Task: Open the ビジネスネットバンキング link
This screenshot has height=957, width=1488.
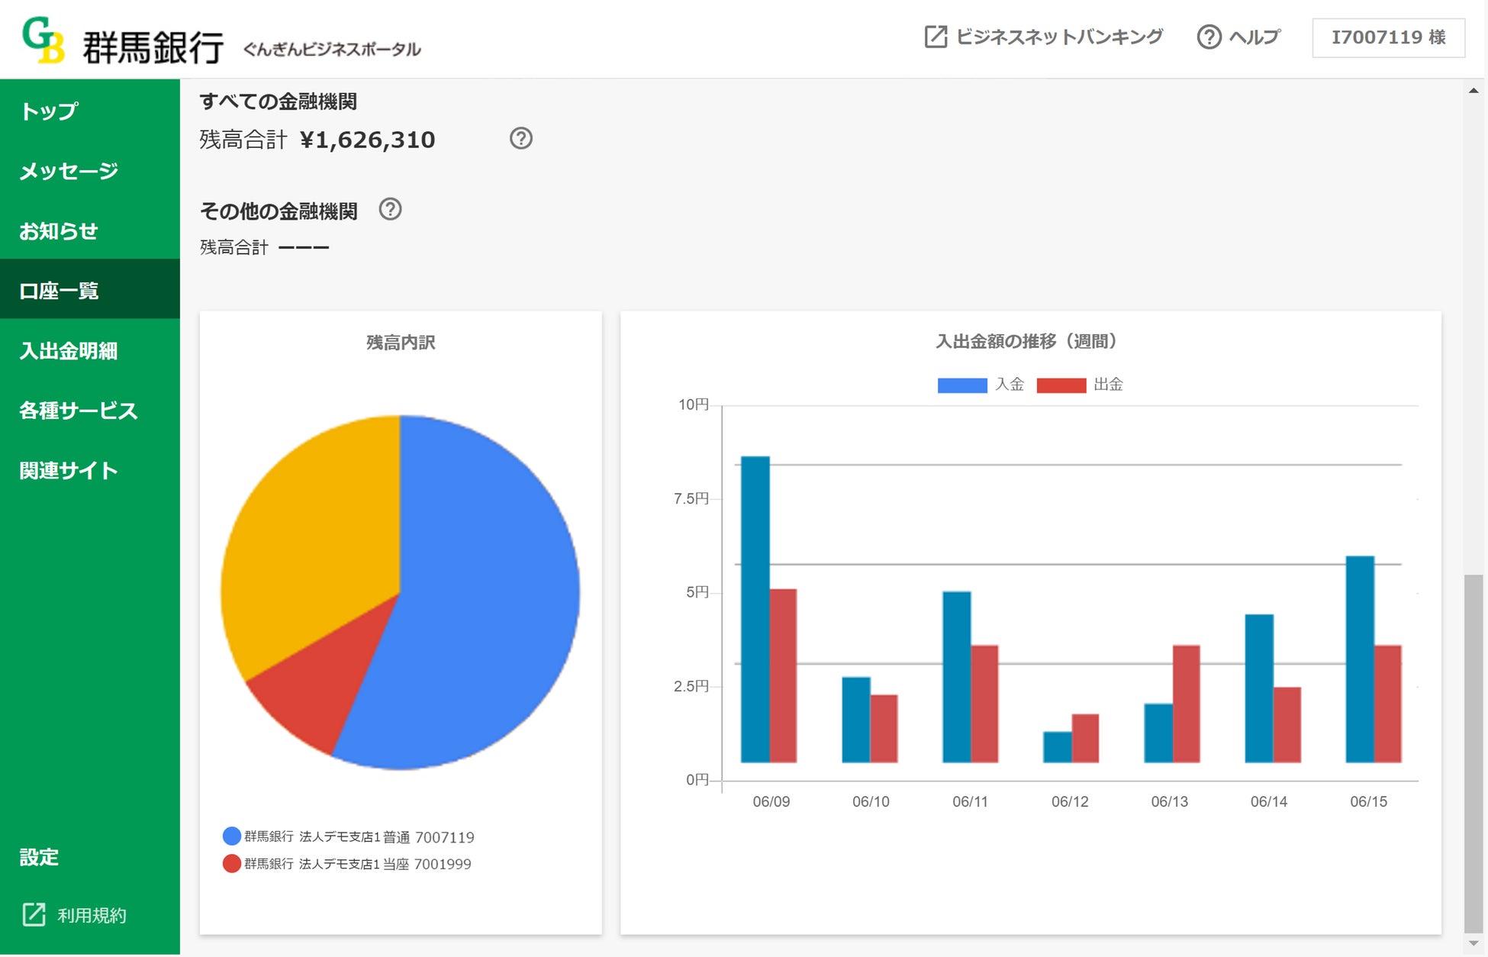Action: pyautogui.click(x=1058, y=37)
